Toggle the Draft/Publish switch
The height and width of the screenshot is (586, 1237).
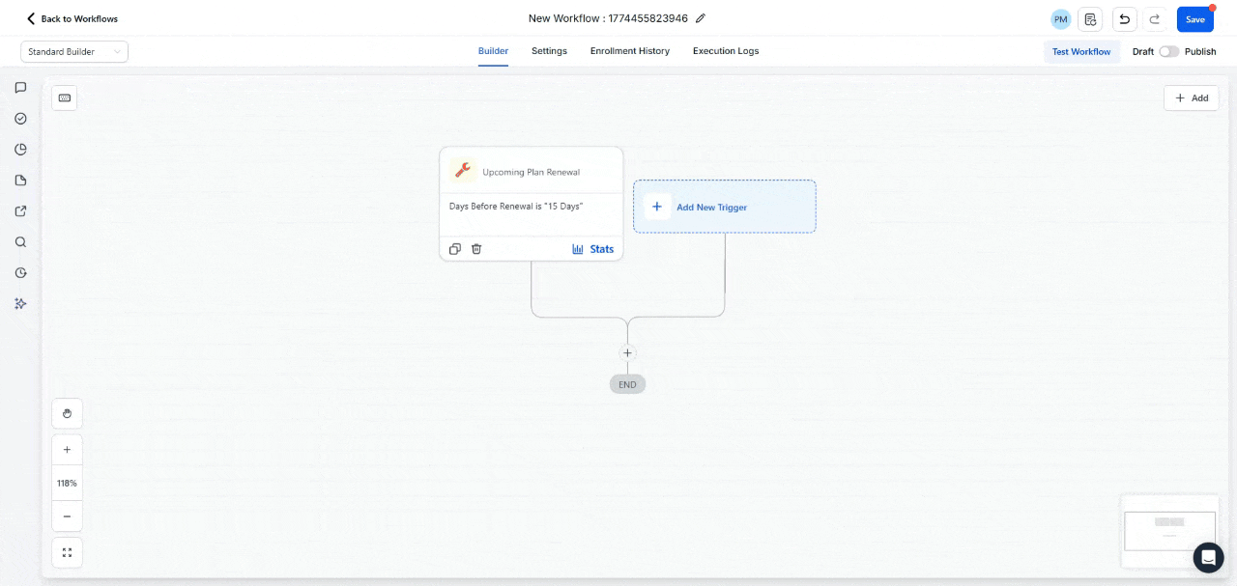[x=1169, y=51]
